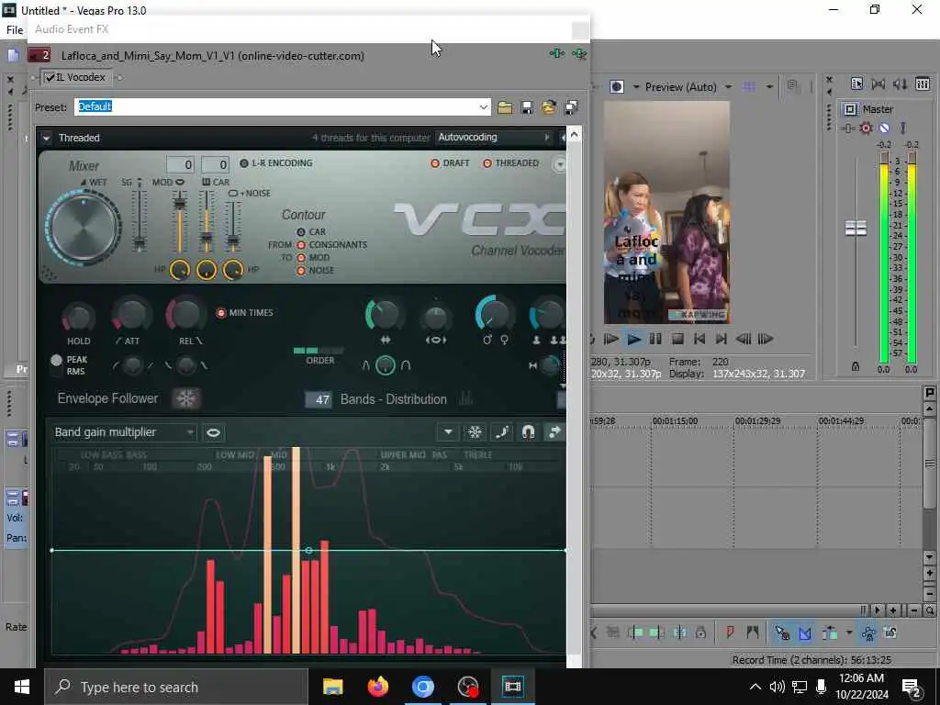Open dropdown arrow in band graph toolbar

[448, 432]
